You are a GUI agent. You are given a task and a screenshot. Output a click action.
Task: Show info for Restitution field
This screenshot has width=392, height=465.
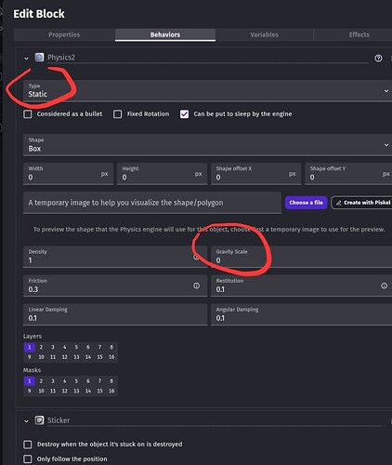(x=384, y=286)
